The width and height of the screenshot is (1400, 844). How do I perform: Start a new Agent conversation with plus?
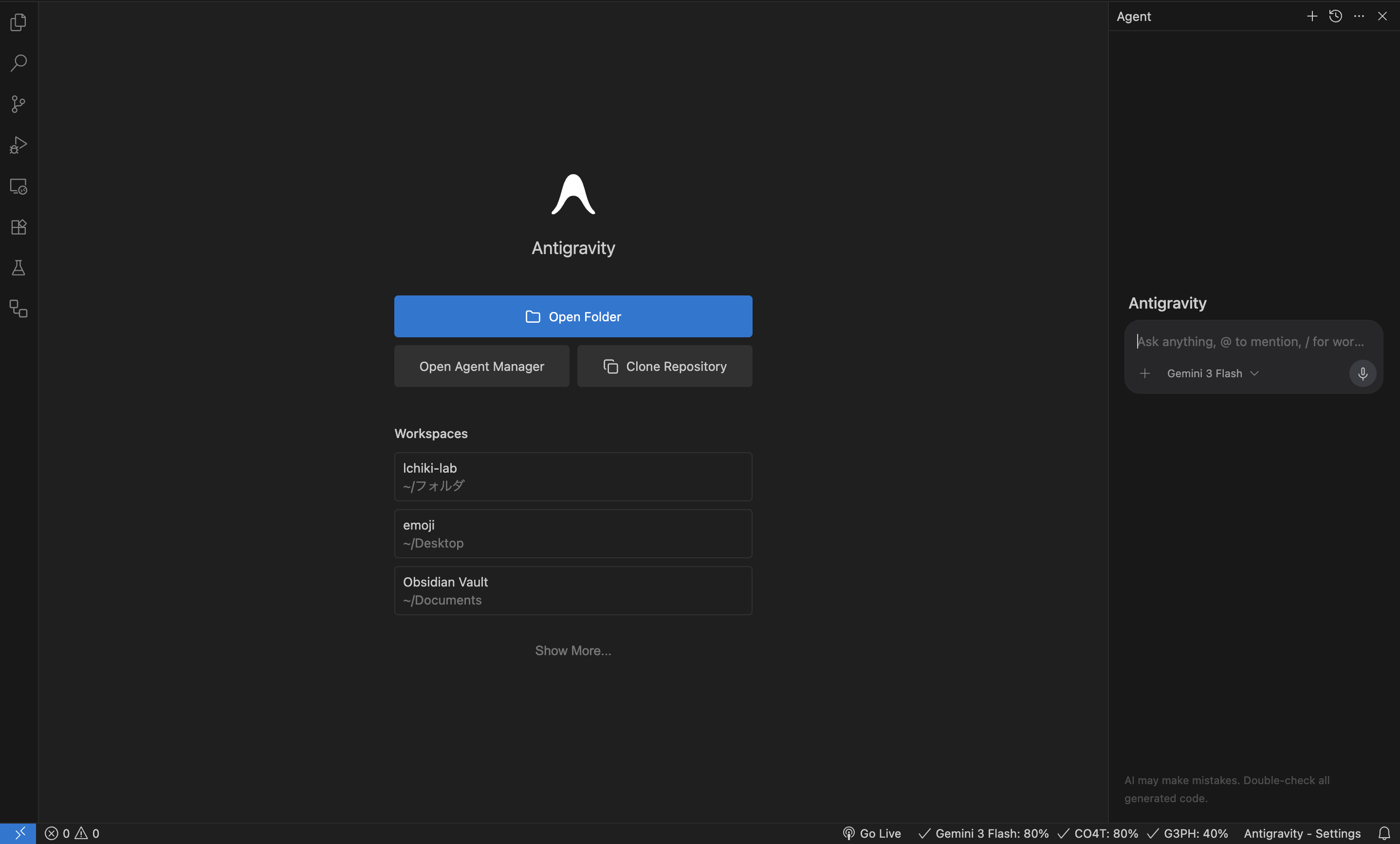tap(1312, 16)
